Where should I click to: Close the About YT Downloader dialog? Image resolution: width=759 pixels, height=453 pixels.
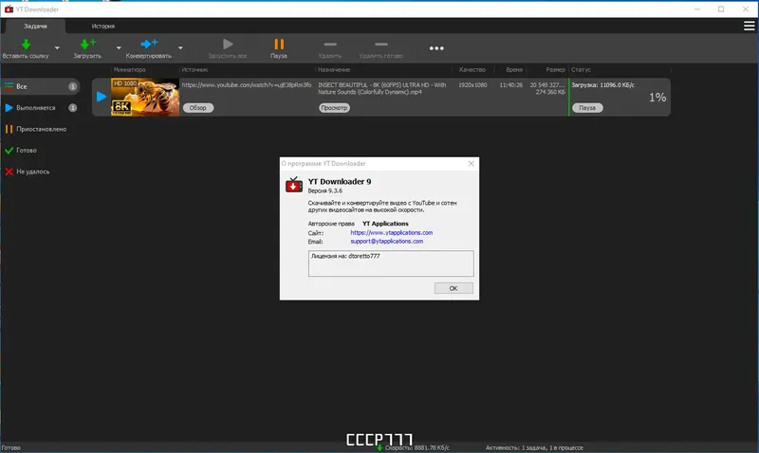[x=471, y=164]
